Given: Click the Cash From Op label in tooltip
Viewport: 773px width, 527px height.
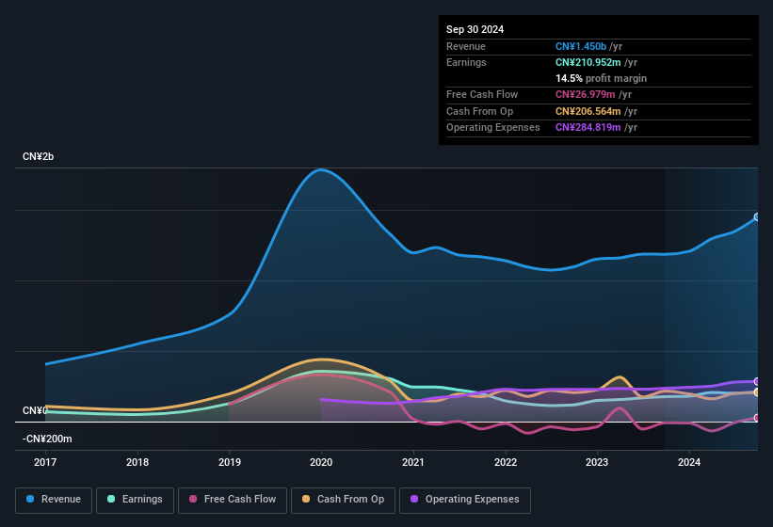Looking at the screenshot, I should tap(479, 111).
